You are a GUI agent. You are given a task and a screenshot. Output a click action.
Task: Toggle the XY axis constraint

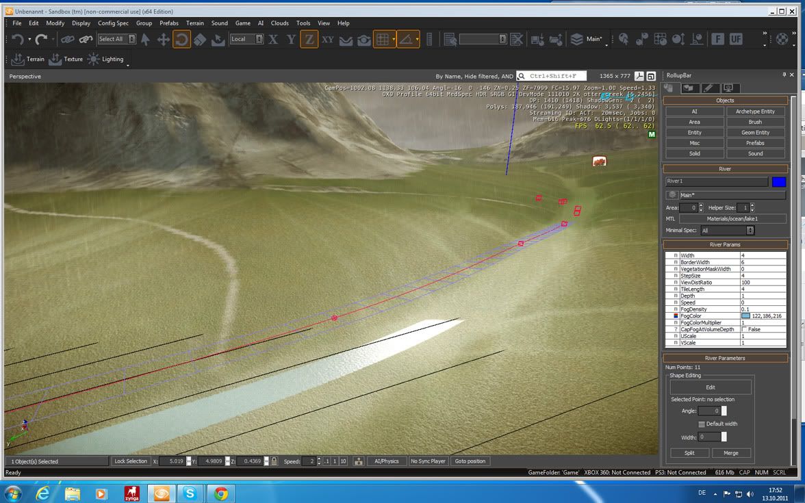(328, 40)
